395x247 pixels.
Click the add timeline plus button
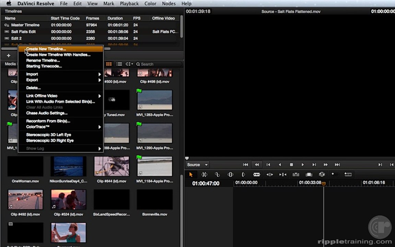tap(9, 56)
